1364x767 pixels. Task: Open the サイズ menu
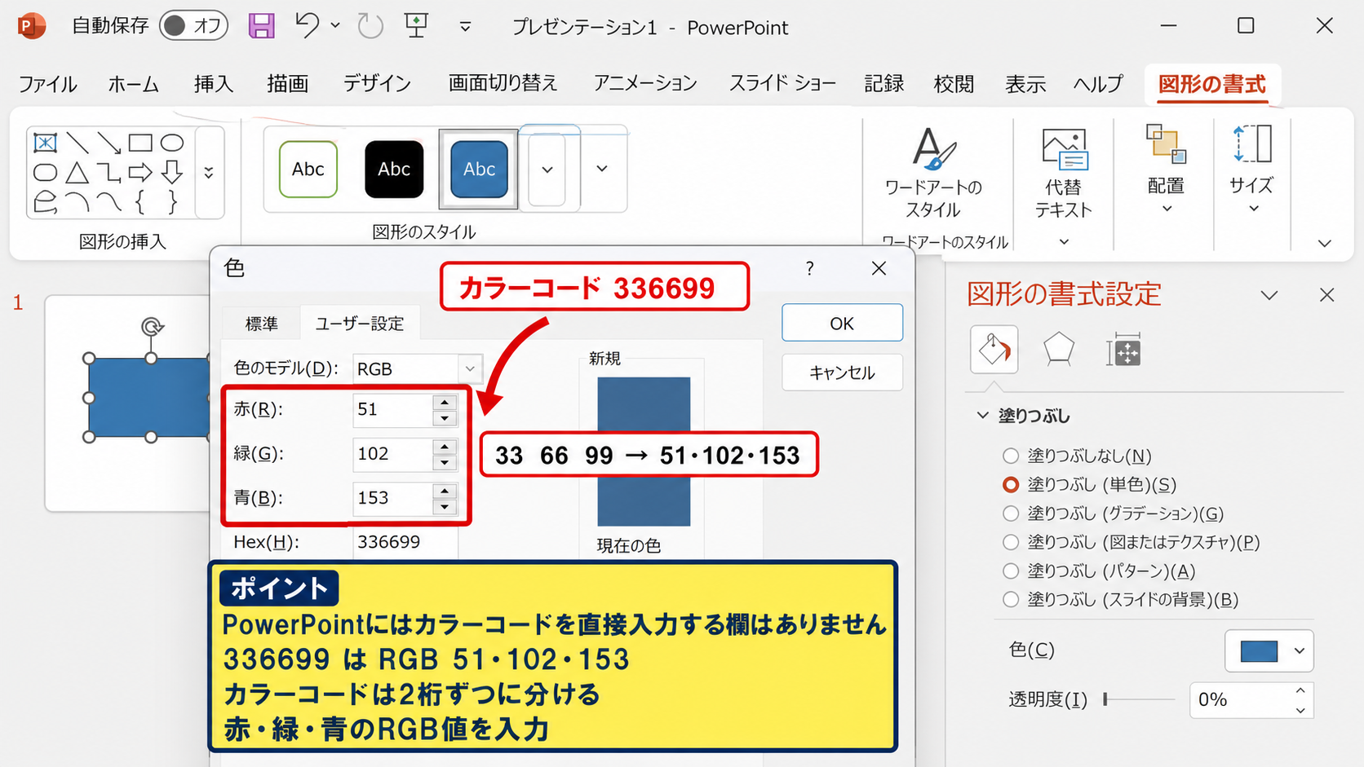pyautogui.click(x=1251, y=170)
